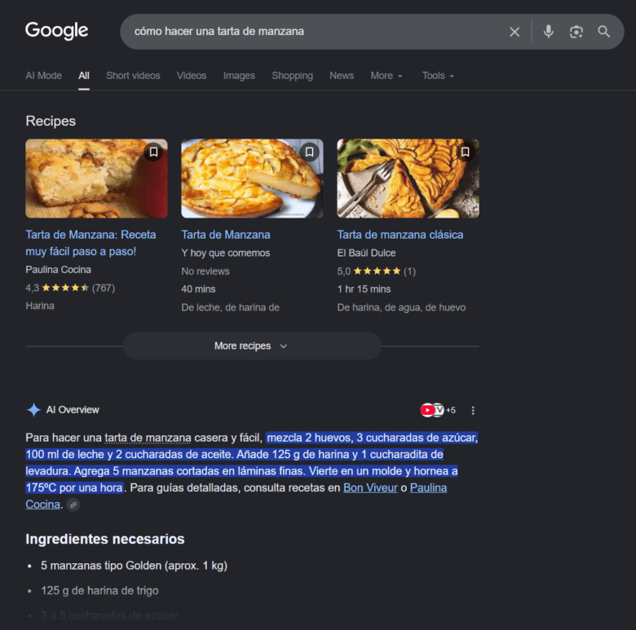Switch to the Images tab

[x=239, y=76]
